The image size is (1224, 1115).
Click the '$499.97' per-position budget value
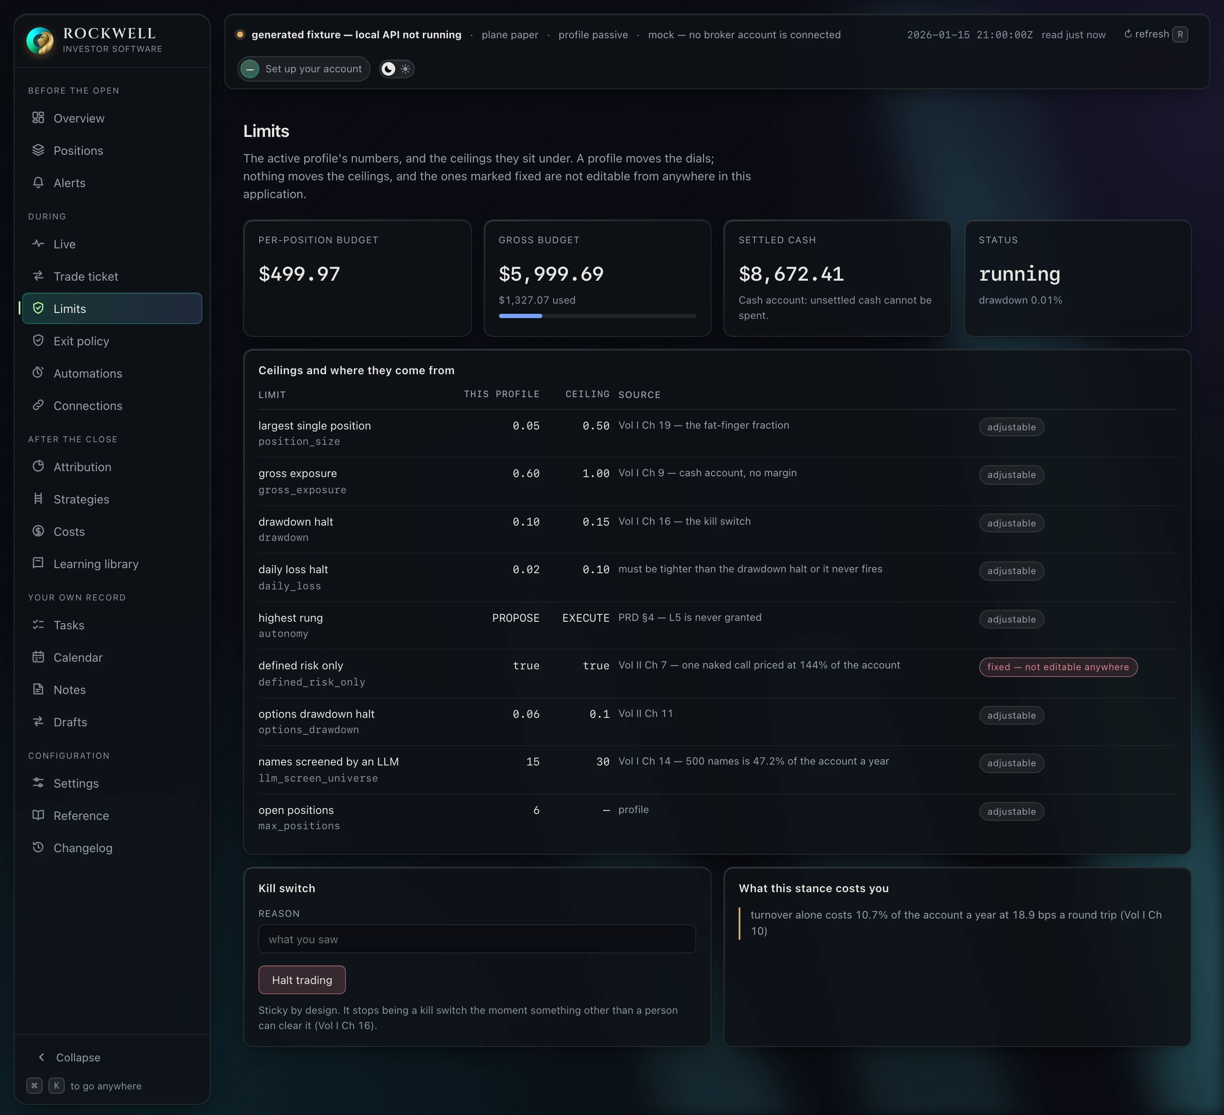pos(299,274)
